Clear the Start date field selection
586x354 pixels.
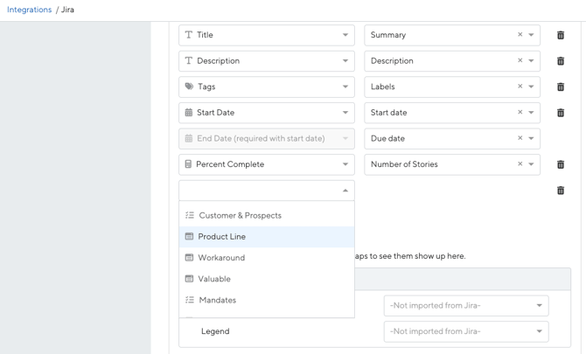(520, 112)
